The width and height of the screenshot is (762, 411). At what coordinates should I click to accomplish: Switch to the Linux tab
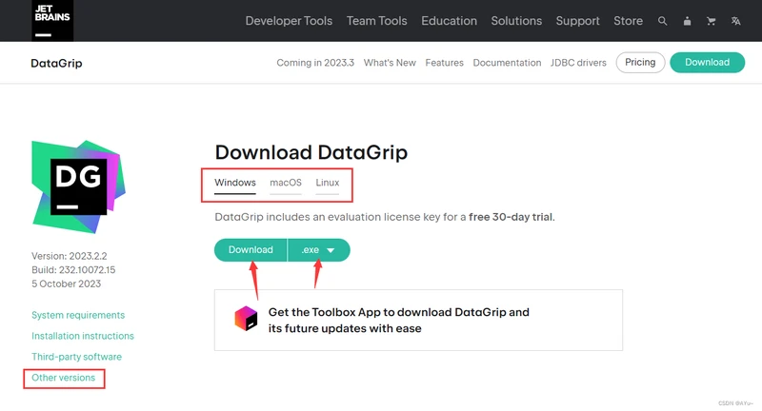pyautogui.click(x=328, y=183)
